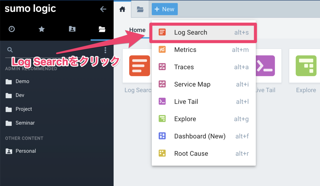The height and width of the screenshot is (186, 320).
Task: Select Explore from the New menu
Action: (204, 119)
